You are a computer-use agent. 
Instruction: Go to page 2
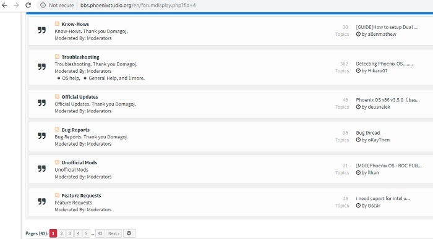(61, 233)
